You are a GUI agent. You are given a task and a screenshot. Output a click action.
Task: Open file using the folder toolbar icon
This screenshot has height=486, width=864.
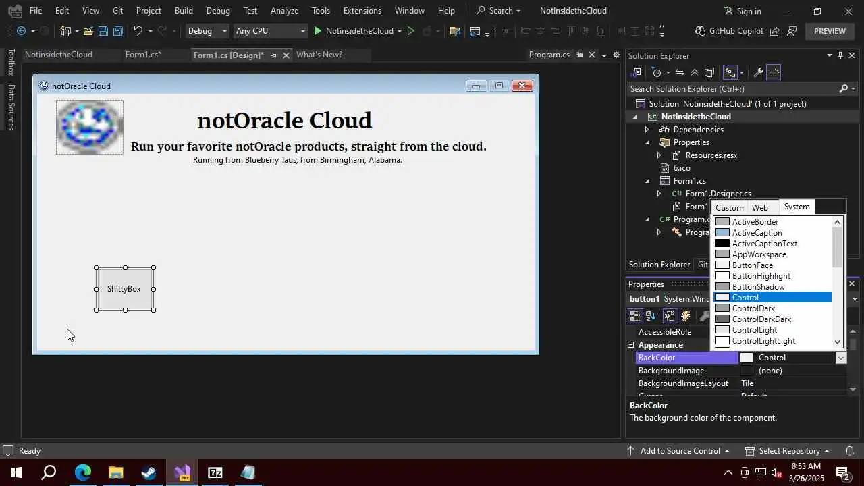[x=88, y=31]
